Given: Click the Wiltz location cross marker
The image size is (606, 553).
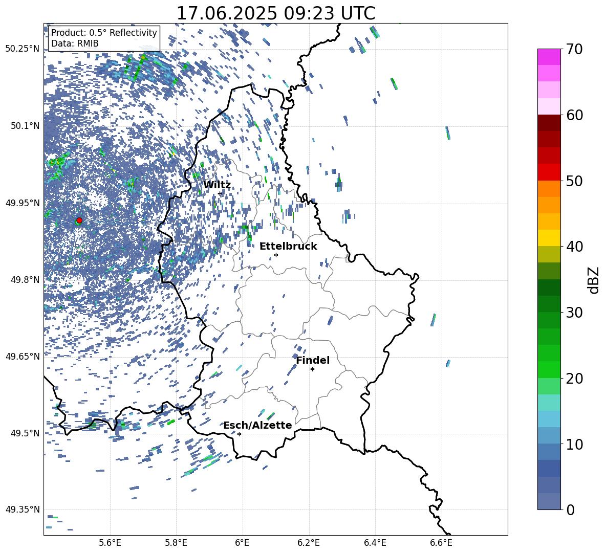Looking at the screenshot, I should (220, 193).
